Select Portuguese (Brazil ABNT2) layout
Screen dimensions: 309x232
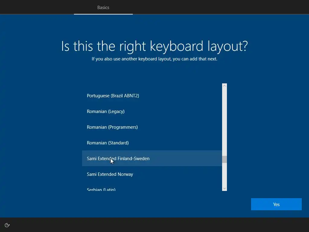point(152,96)
